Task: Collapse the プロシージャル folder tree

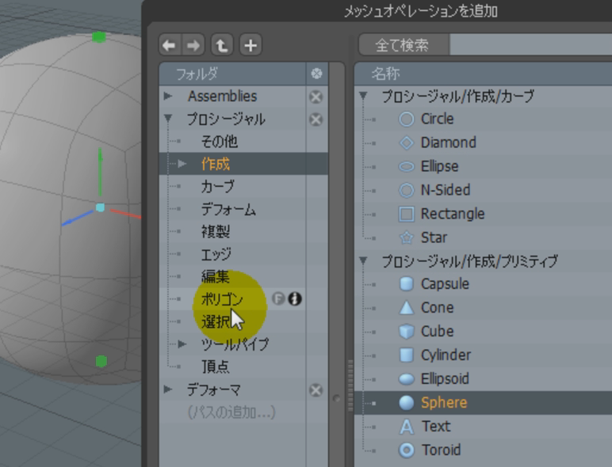Action: [x=168, y=120]
